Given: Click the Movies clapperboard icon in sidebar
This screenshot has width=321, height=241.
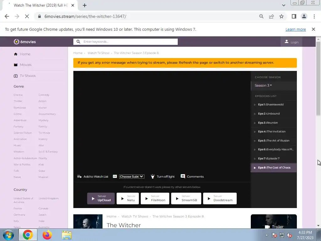Looking at the screenshot, I should pyautogui.click(x=16, y=65).
